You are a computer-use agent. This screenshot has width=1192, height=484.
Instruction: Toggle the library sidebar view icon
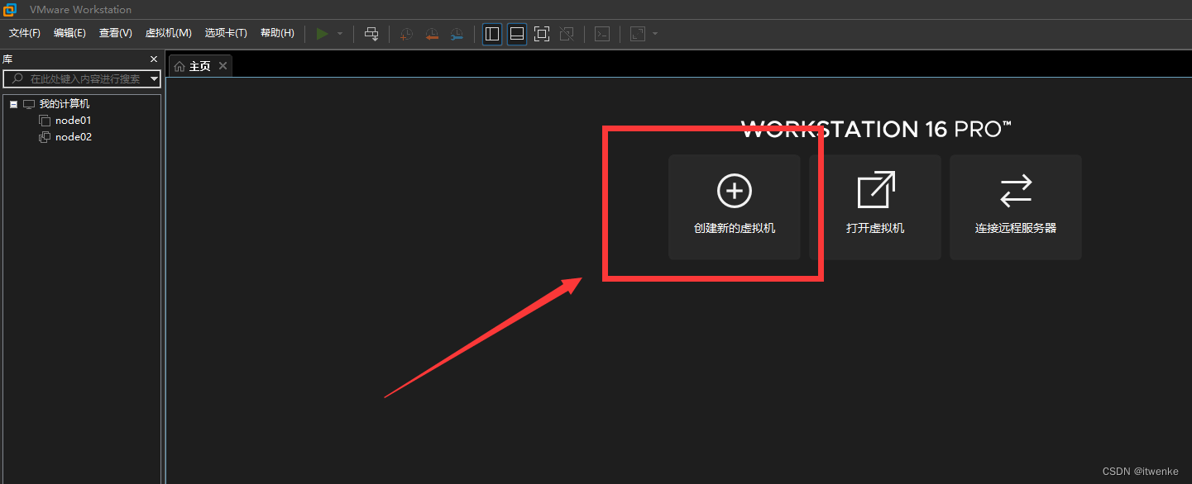tap(492, 34)
